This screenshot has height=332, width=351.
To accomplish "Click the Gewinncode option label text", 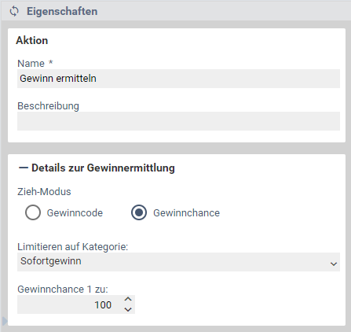I will click(x=75, y=213).
